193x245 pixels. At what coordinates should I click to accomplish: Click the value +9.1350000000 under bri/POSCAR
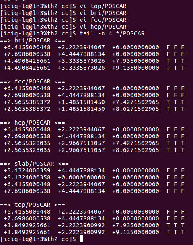pyautogui.click(x=136, y=68)
